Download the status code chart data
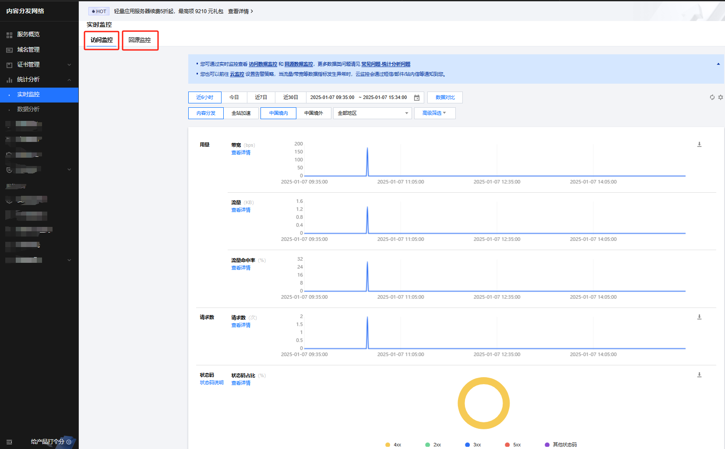 click(x=699, y=375)
